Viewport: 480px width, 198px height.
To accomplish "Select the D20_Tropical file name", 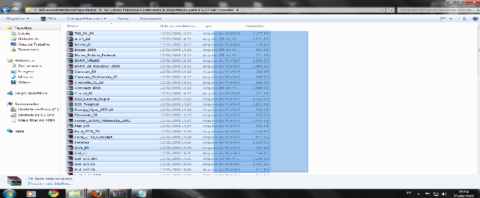I will 86,105.
